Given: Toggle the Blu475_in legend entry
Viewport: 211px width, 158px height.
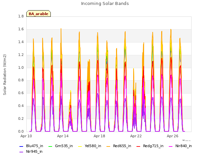Looking at the screenshot, I should pos(31,146).
